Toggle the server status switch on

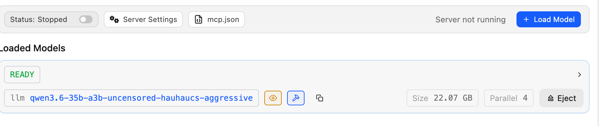pos(86,19)
